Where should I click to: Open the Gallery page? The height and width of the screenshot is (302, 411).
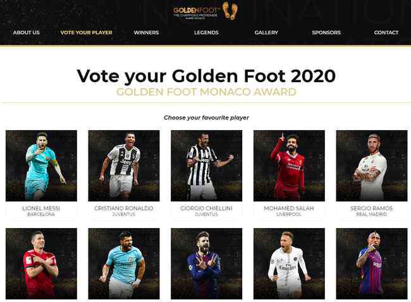pyautogui.click(x=266, y=32)
